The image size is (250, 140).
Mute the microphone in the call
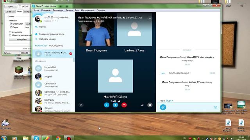[107, 105]
